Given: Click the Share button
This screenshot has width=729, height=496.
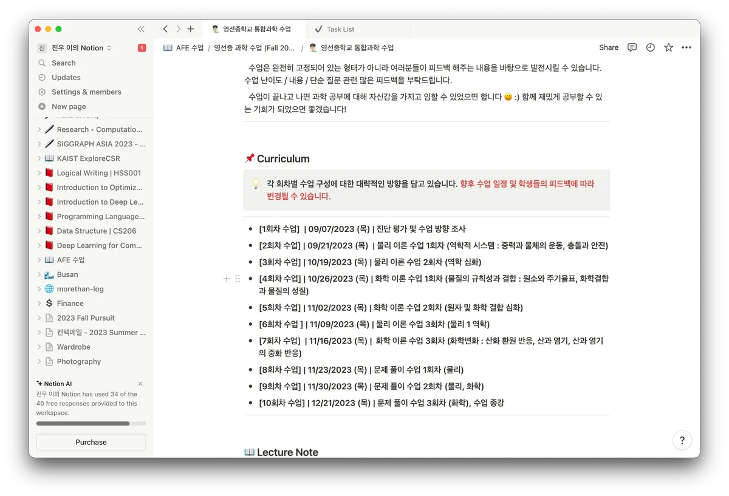Looking at the screenshot, I should [x=609, y=47].
